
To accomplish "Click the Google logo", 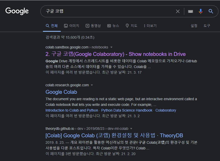I will coord(17,11).
